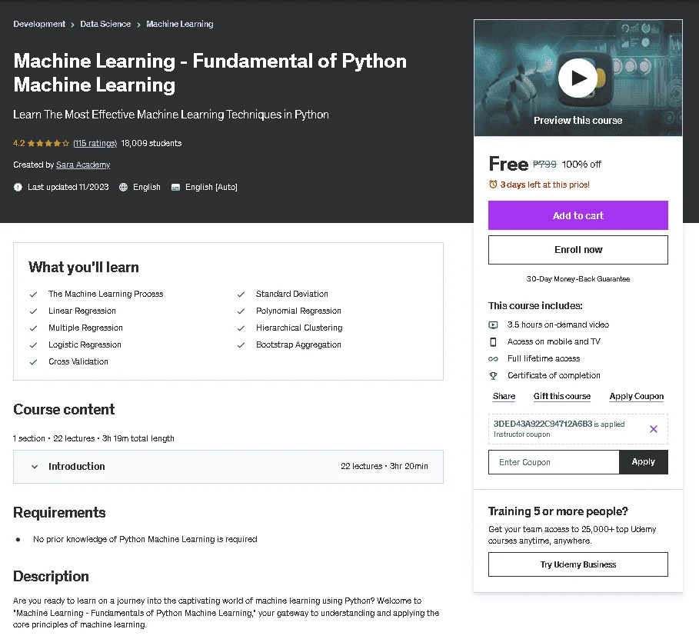Screen dimensions: 699x639
Task: Click the Certificate of completion text
Action: 554,375
